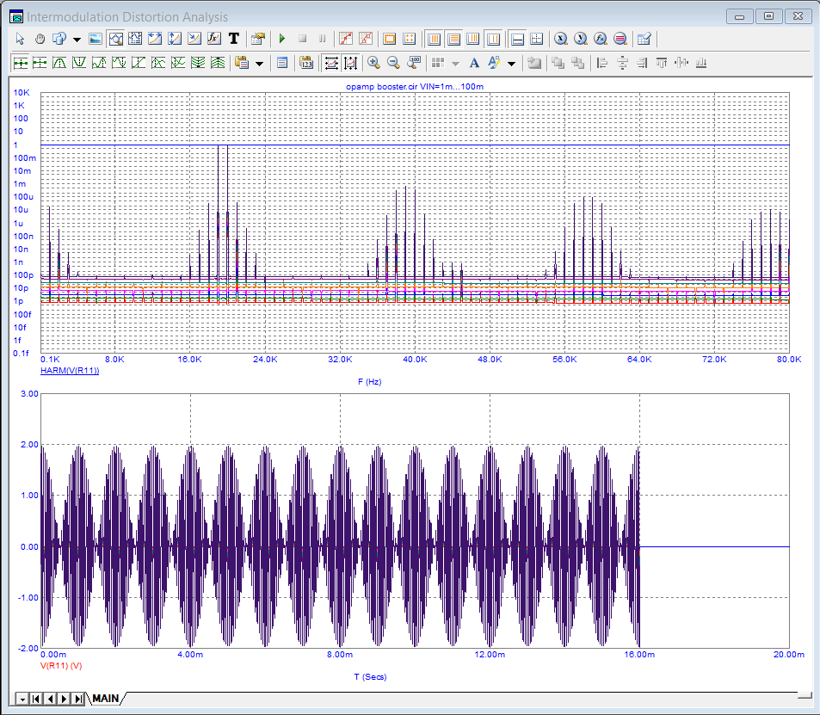Click the font A icon

[474, 64]
